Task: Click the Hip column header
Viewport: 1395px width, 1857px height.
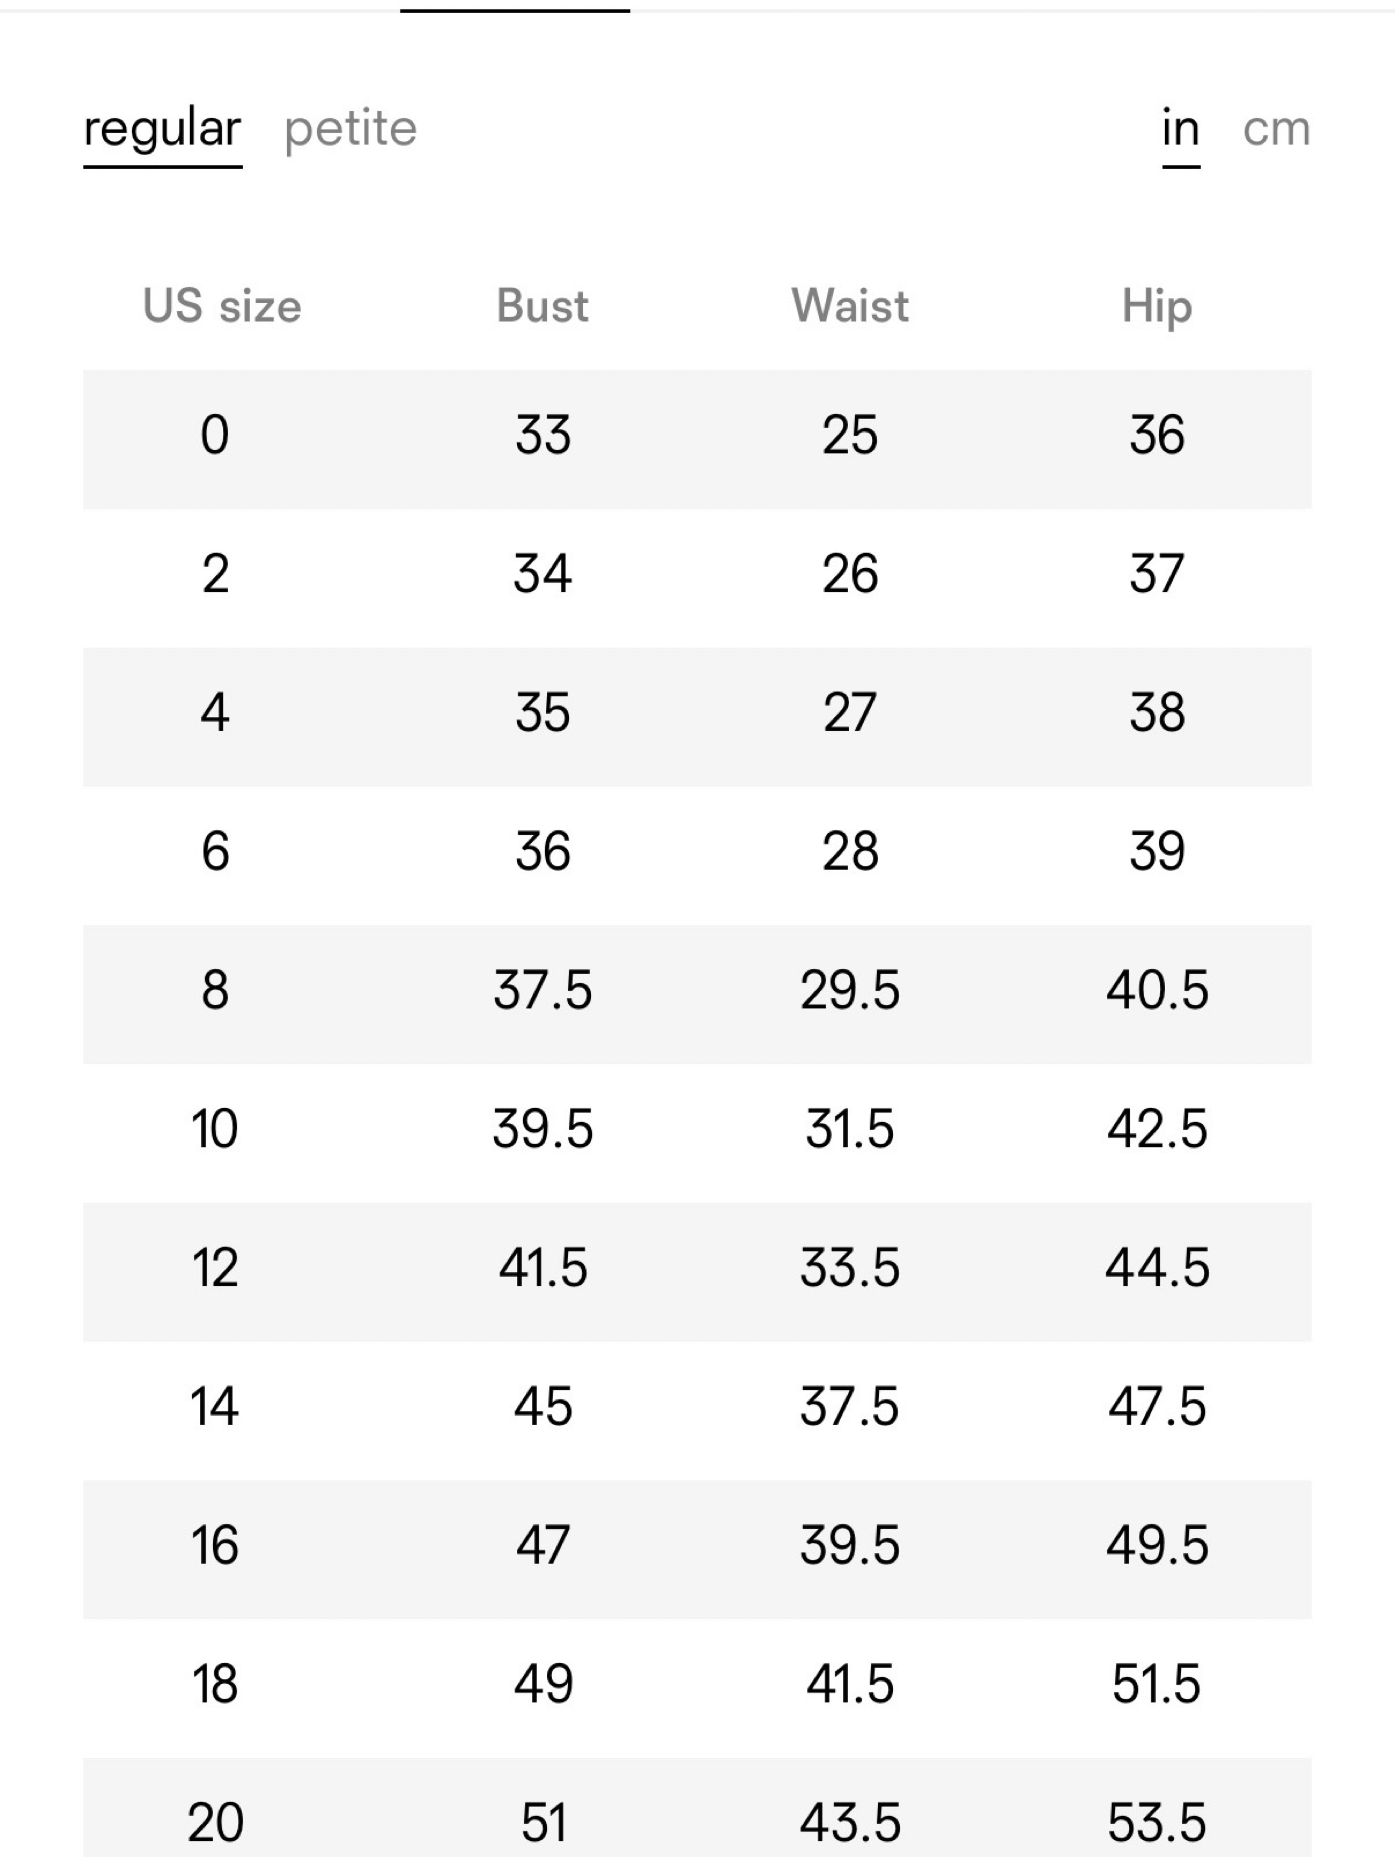Action: click(1157, 306)
